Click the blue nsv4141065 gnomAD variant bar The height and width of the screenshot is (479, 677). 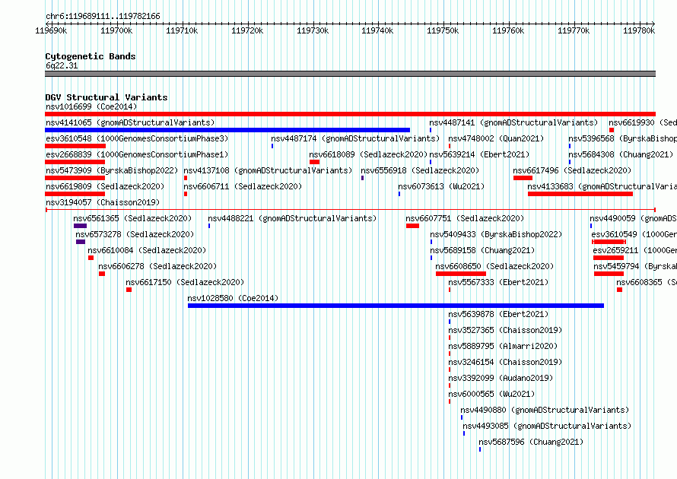point(227,130)
